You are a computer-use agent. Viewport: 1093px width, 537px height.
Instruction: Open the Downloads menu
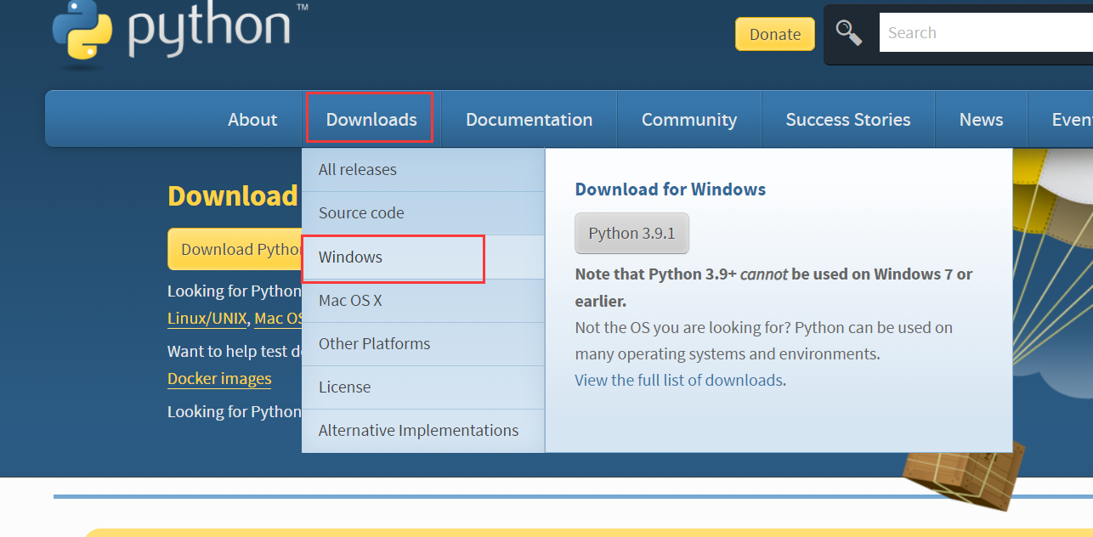[371, 120]
